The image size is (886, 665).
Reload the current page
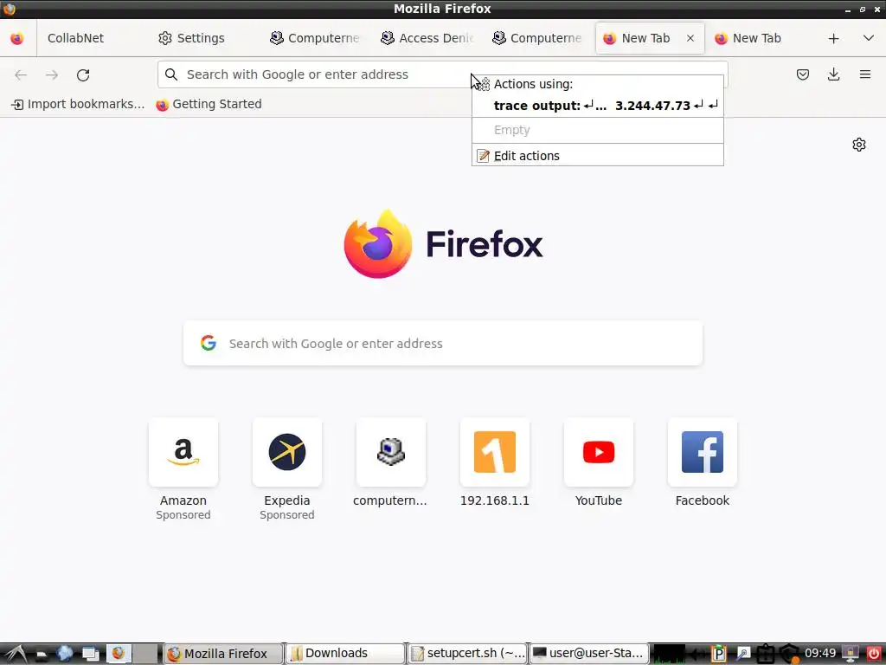pyautogui.click(x=83, y=74)
